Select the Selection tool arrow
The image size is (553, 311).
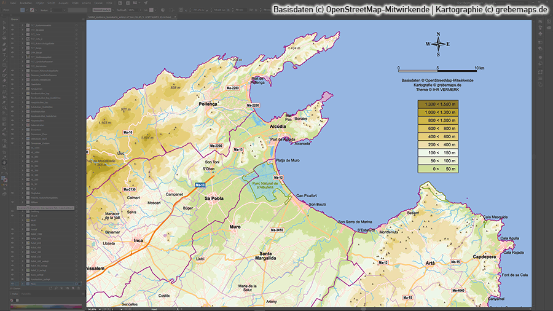pos(4,23)
